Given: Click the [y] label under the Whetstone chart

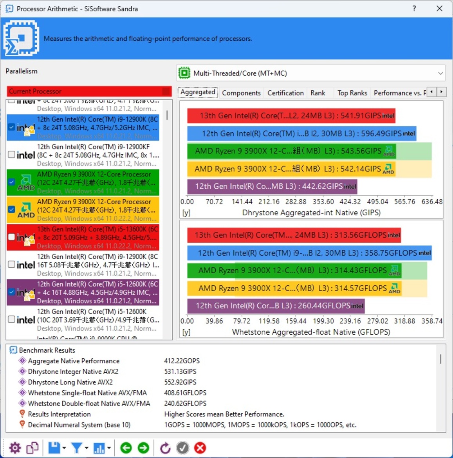Looking at the screenshot, I should point(186,332).
